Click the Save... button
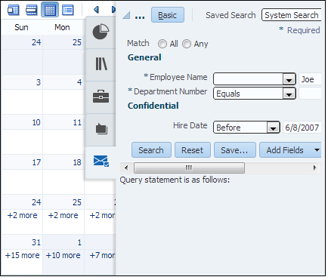This screenshot has height=280, width=328. [235, 150]
